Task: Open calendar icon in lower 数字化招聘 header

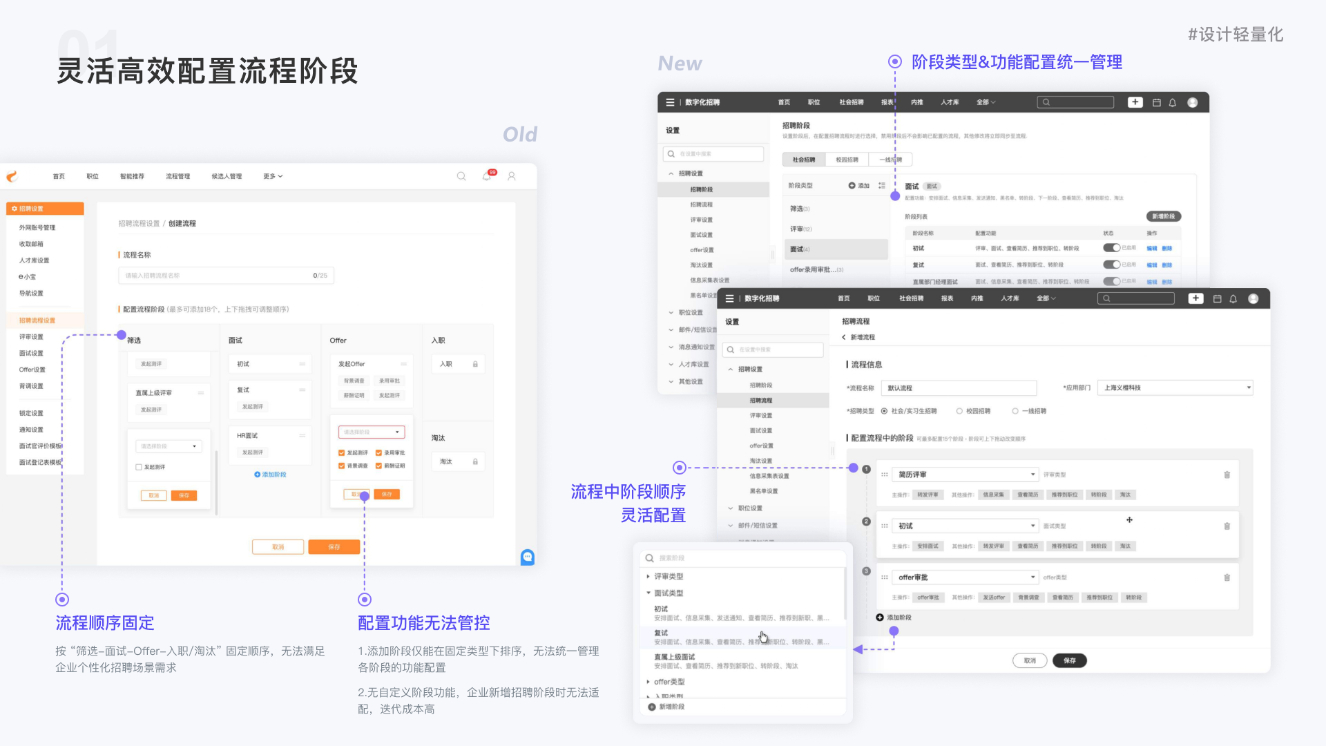Action: [1218, 299]
